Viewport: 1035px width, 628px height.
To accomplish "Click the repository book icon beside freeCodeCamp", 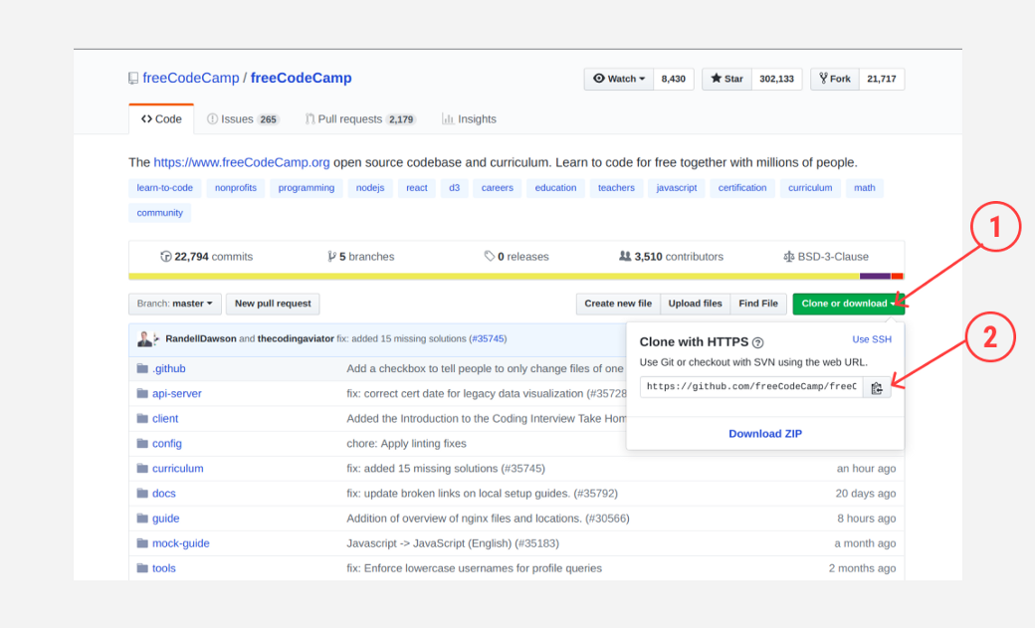I will coord(132,78).
